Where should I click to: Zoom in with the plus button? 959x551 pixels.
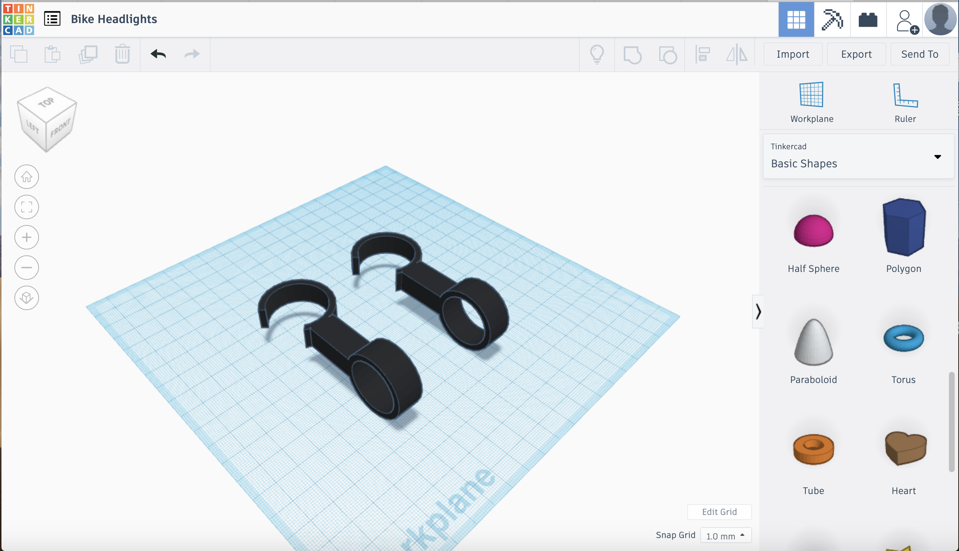pyautogui.click(x=26, y=237)
